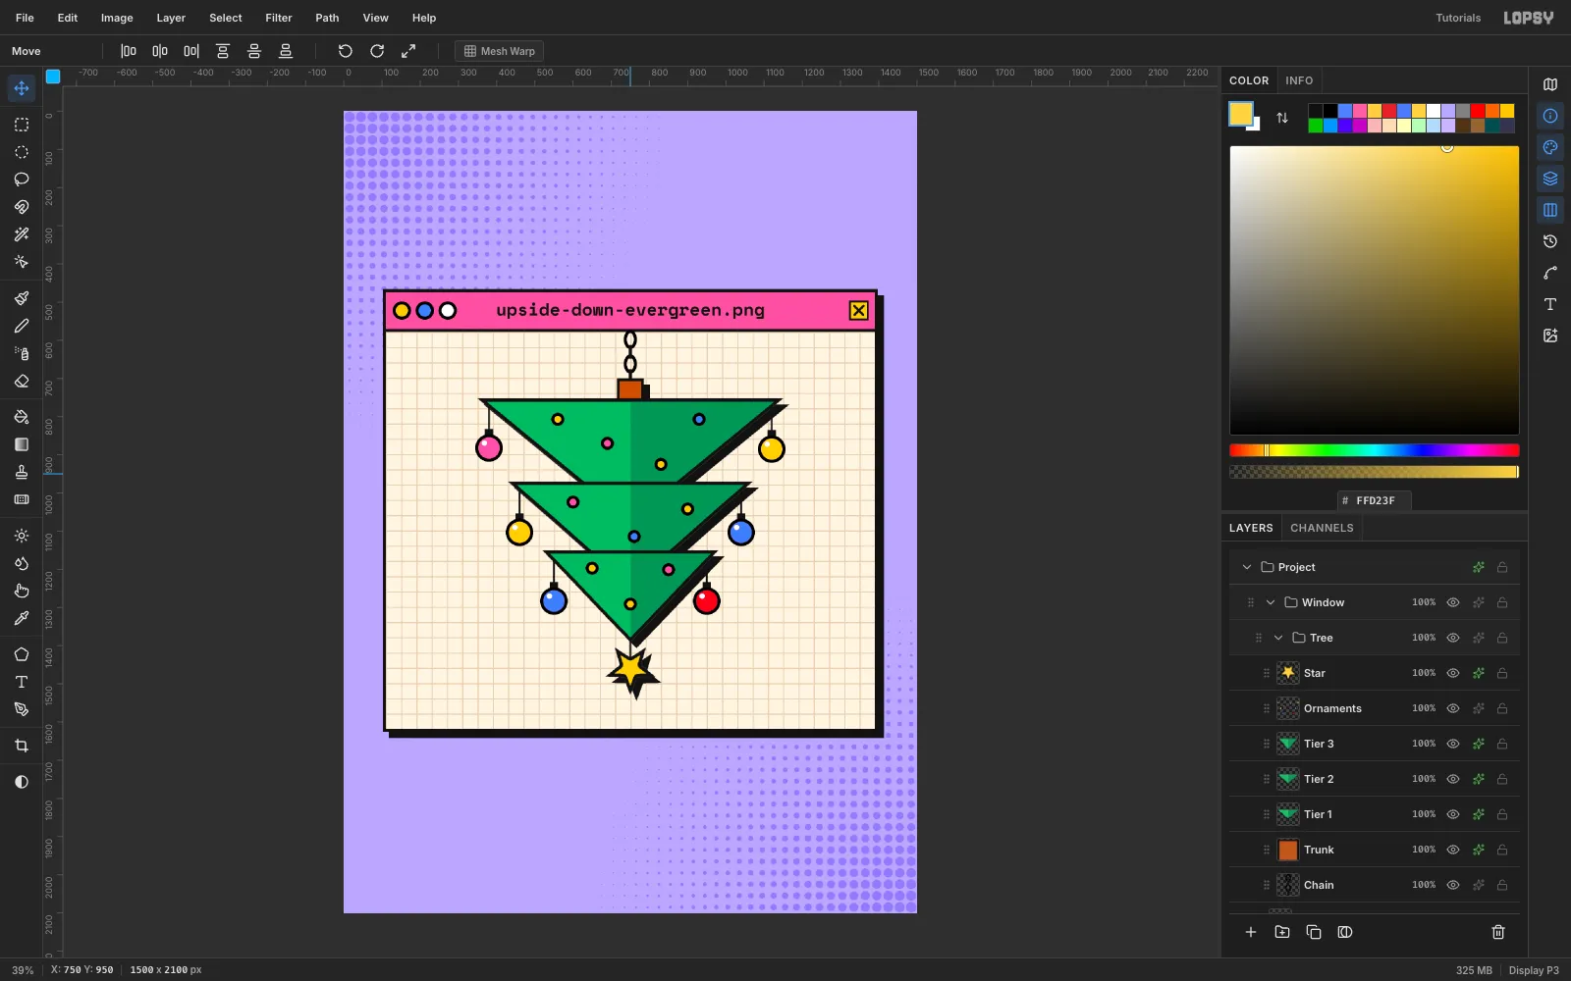Click the 39% zoom level
Screen dimensions: 1571x981
click(x=23, y=970)
